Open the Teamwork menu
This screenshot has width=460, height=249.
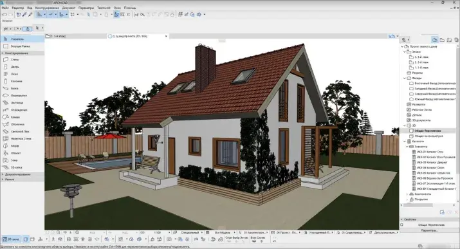pyautogui.click(x=104, y=8)
